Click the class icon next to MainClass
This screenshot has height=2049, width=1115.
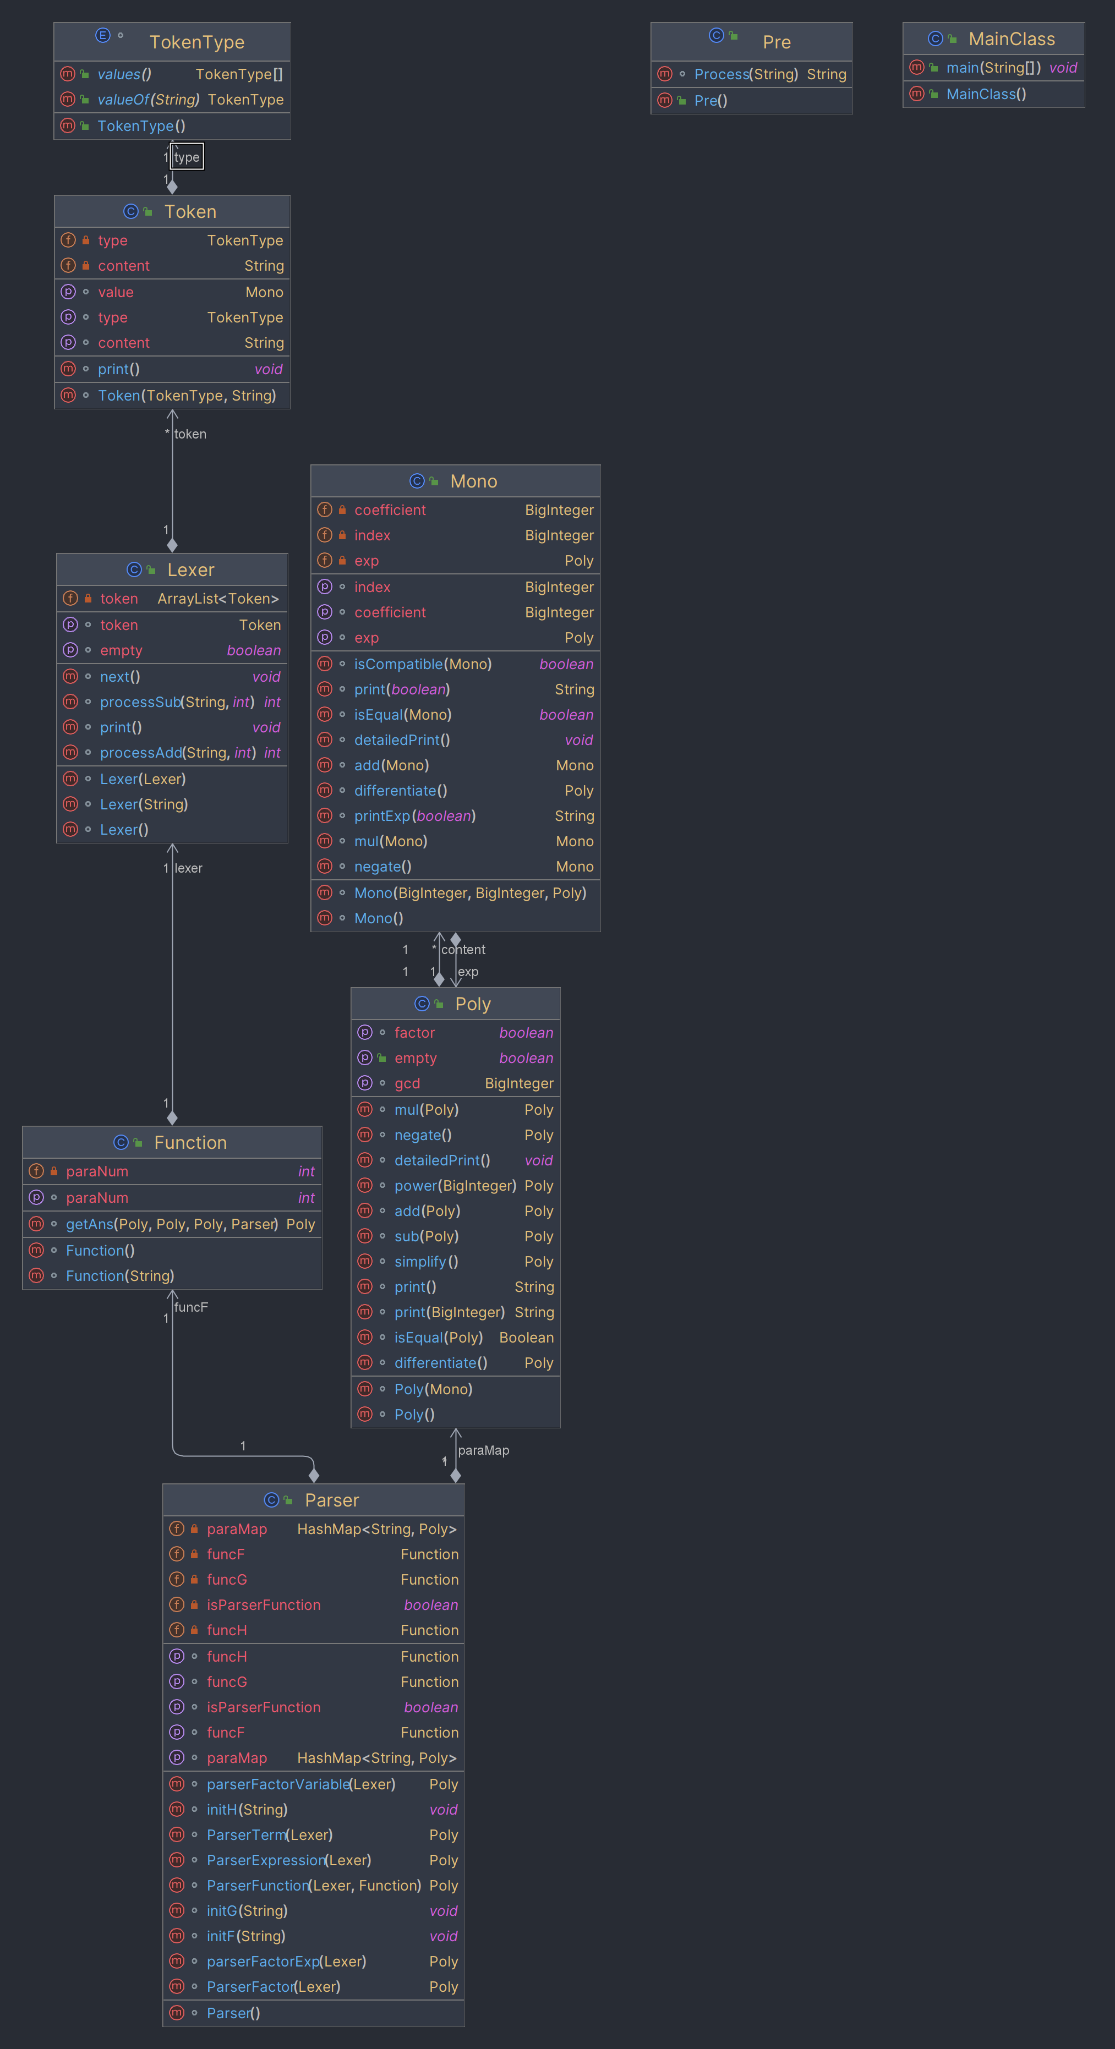click(x=935, y=39)
